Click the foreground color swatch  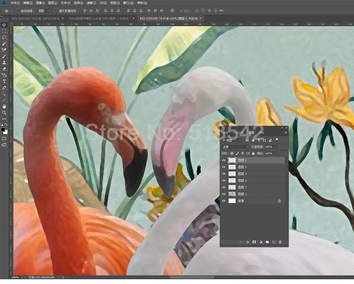click(x=3, y=129)
